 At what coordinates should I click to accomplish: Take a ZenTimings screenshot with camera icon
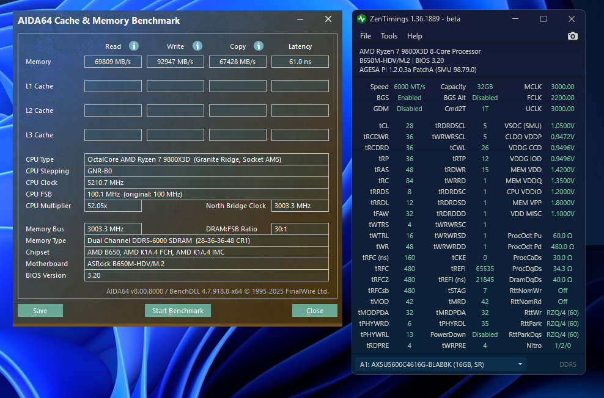tap(572, 36)
